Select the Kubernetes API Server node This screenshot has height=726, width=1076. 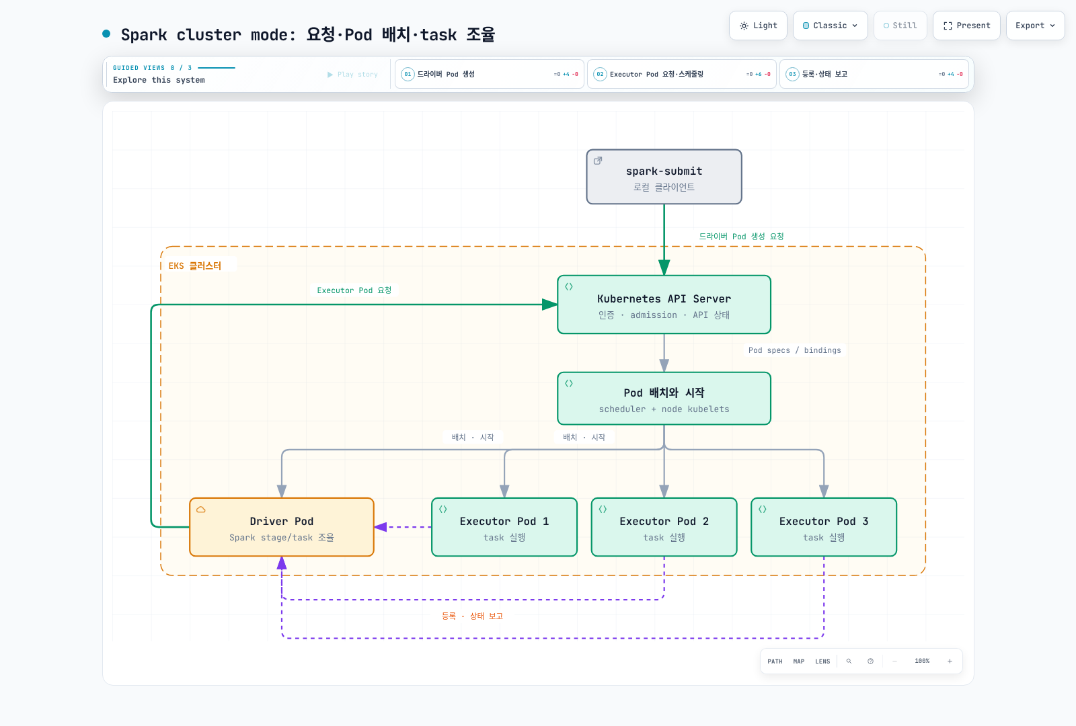coord(664,305)
